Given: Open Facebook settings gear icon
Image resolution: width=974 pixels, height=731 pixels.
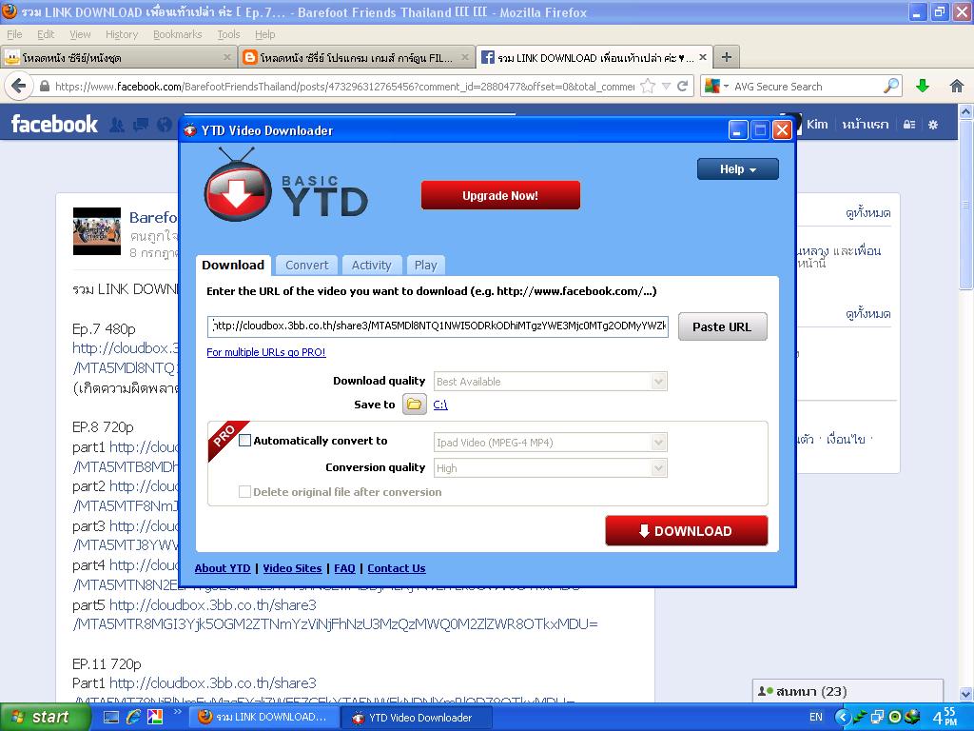Looking at the screenshot, I should (x=933, y=125).
